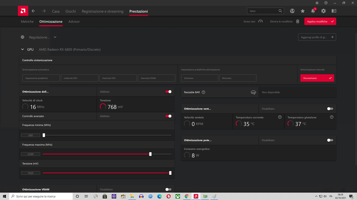This screenshot has width=357, height=200.
Task: Click the Frequenza minima slider handle
Action: [x=44, y=135]
